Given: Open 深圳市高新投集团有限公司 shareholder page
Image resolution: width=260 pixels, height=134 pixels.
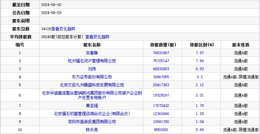Looking at the screenshot, I should (x=92, y=122).
